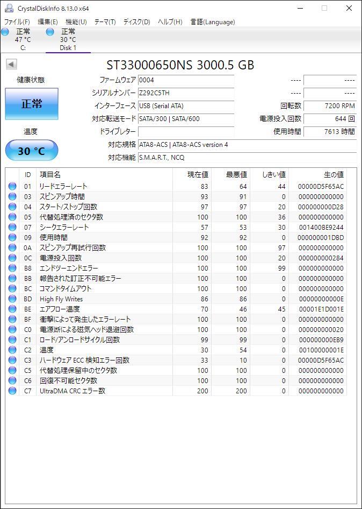362x509 pixels.
Task: Open the 言語(Language) menu
Action: (x=213, y=22)
